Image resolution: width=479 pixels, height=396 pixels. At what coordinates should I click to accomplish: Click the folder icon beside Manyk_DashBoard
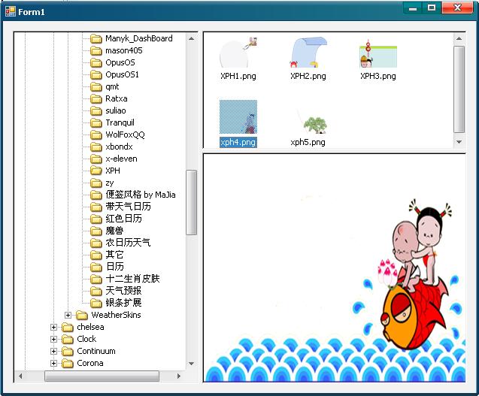point(95,38)
